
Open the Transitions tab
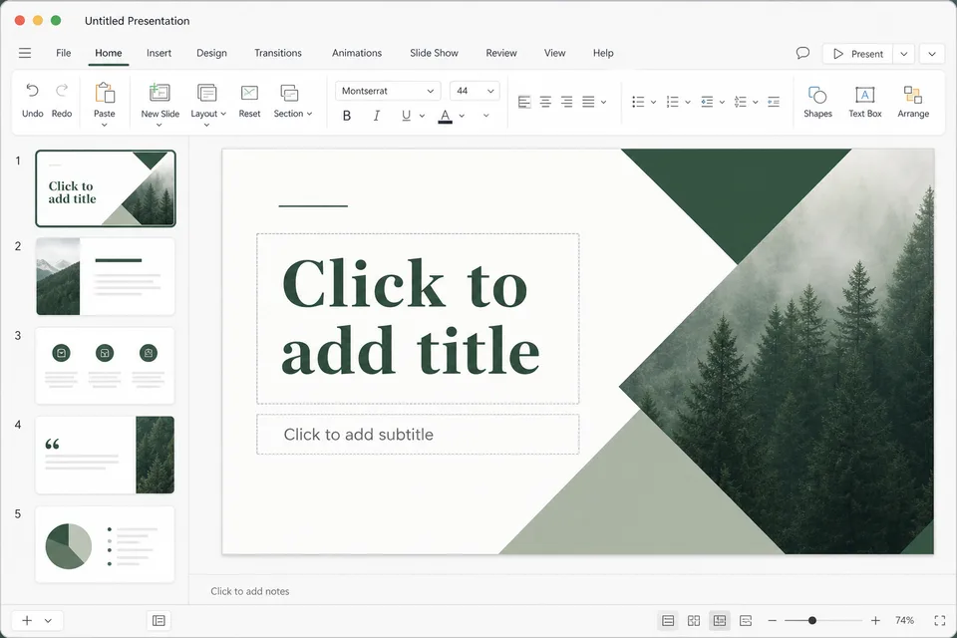coord(278,53)
